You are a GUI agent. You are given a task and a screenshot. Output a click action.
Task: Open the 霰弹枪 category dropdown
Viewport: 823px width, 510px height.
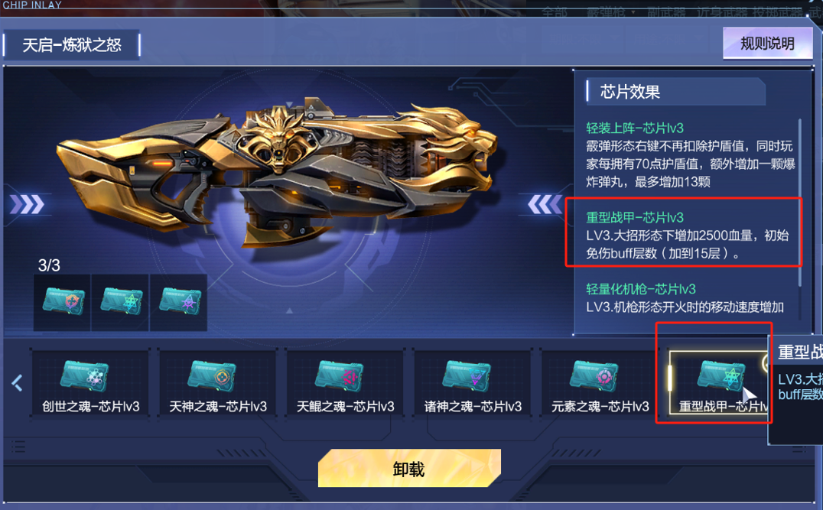point(611,12)
